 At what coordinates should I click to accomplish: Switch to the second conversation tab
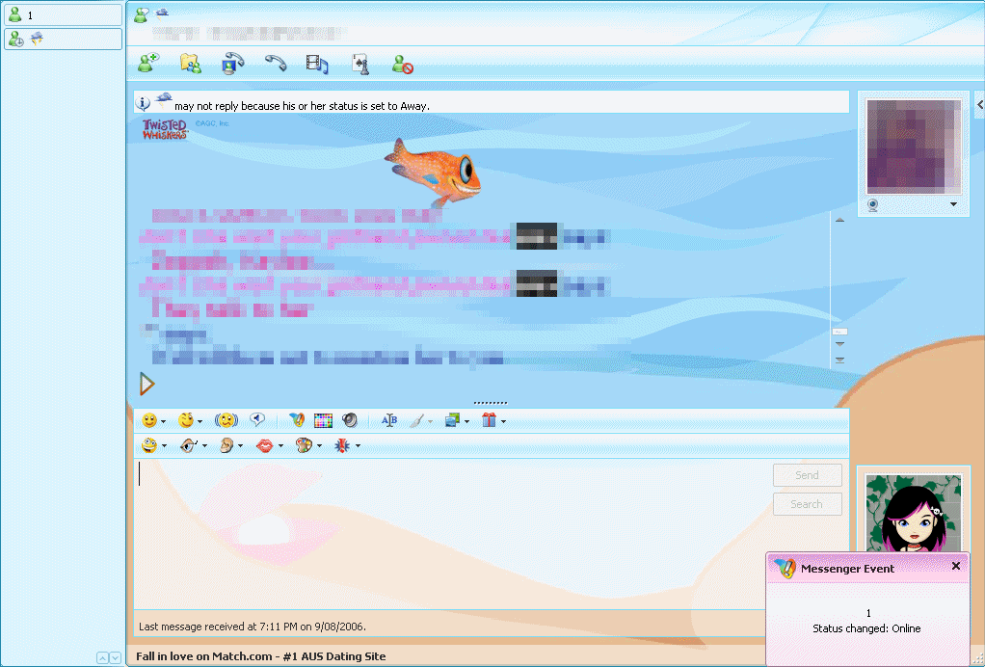[64, 39]
